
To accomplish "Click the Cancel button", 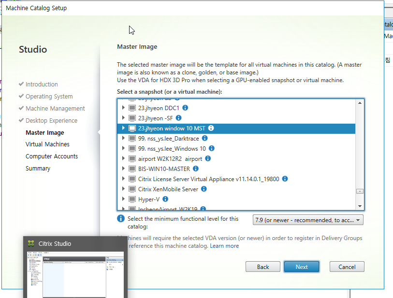I will [347, 267].
